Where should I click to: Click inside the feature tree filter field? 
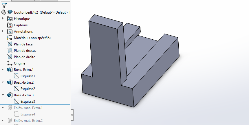tap(38, 5)
